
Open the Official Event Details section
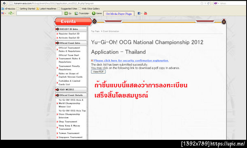coord(71,95)
